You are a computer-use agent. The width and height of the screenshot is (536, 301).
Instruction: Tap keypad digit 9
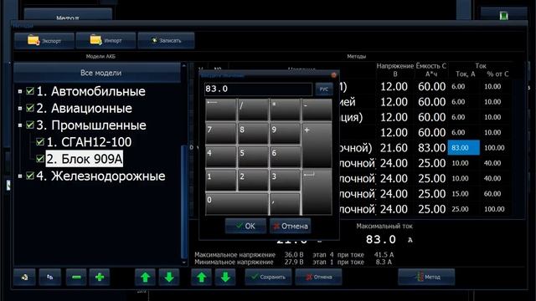[x=285, y=134]
